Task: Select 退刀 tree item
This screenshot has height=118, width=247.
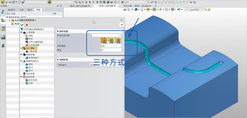Action: click(x=31, y=70)
